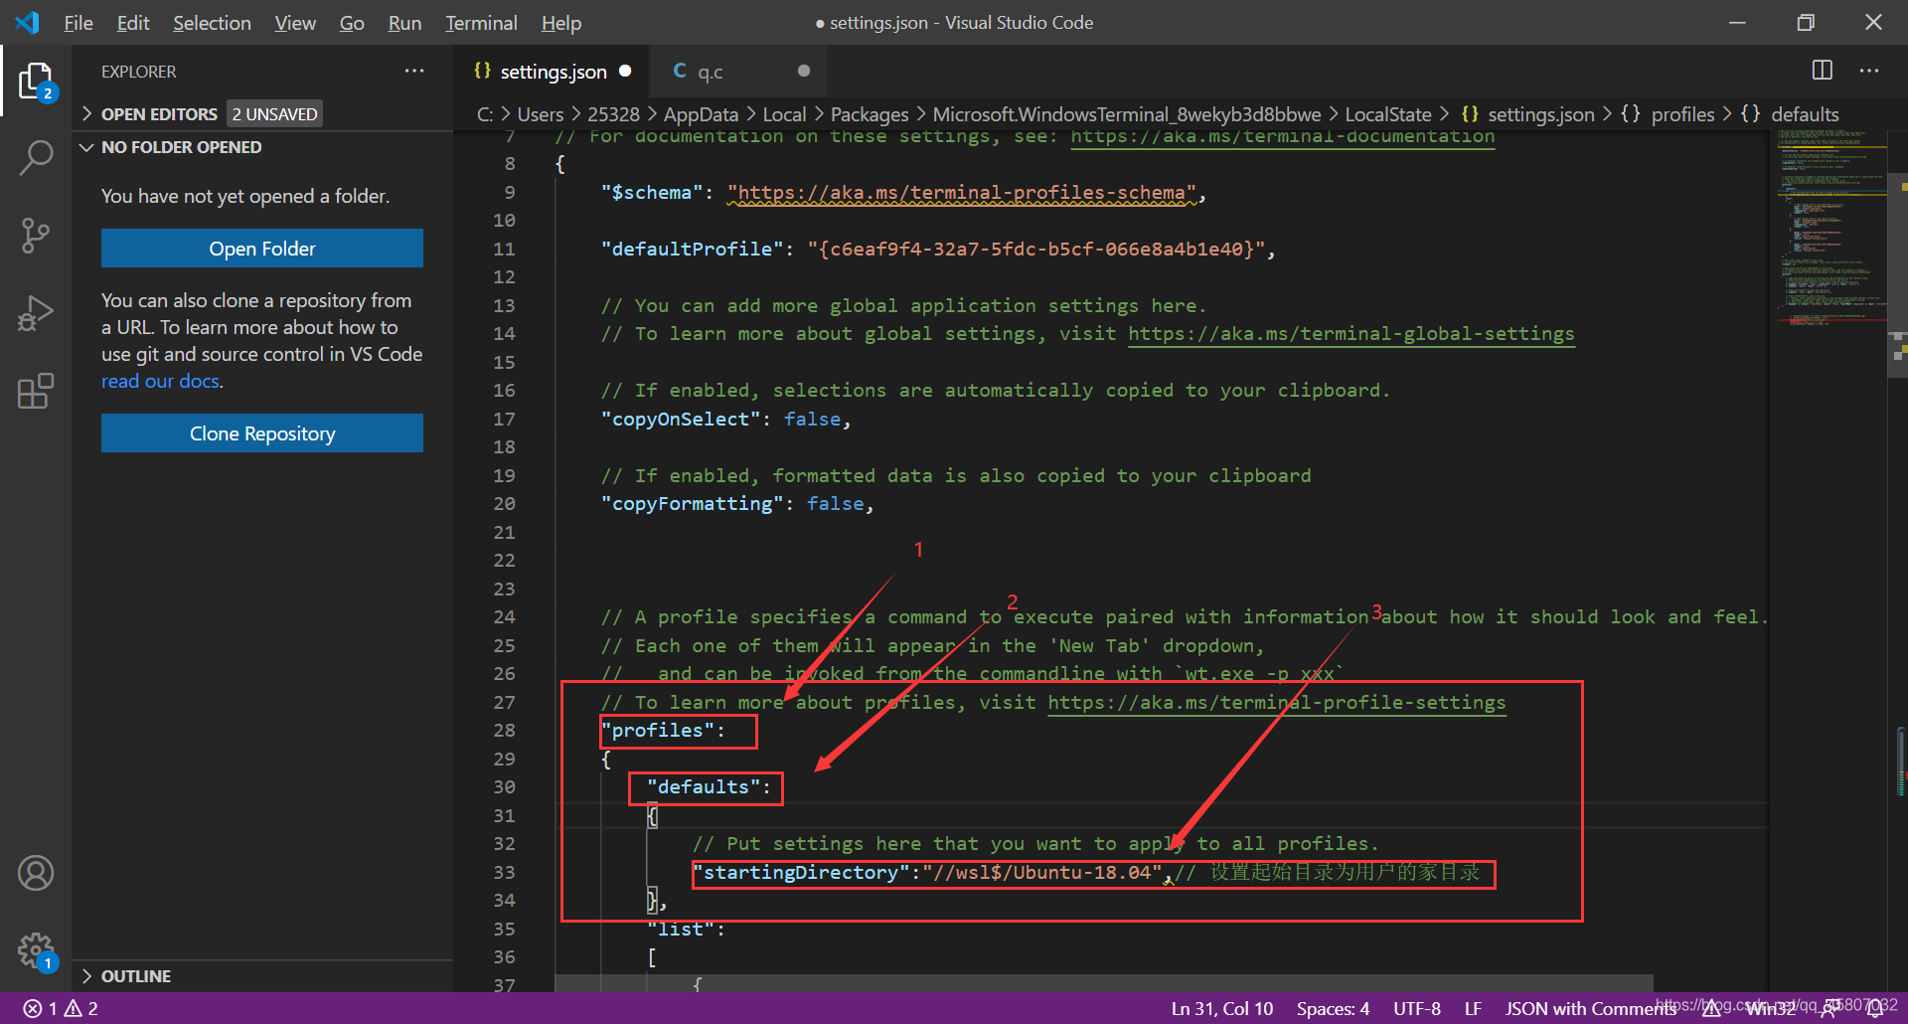The height and width of the screenshot is (1024, 1908).
Task: Open the Extensions view icon
Action: 36,391
